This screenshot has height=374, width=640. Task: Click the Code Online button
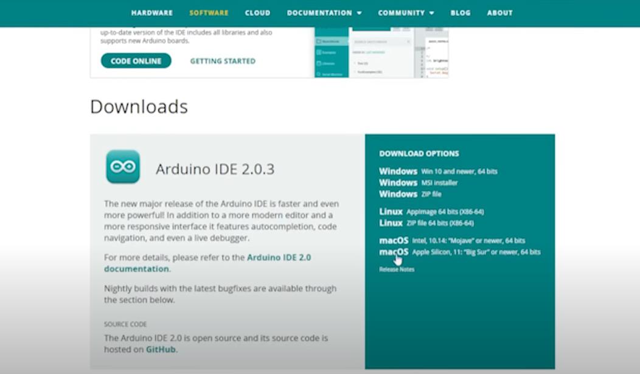click(136, 61)
